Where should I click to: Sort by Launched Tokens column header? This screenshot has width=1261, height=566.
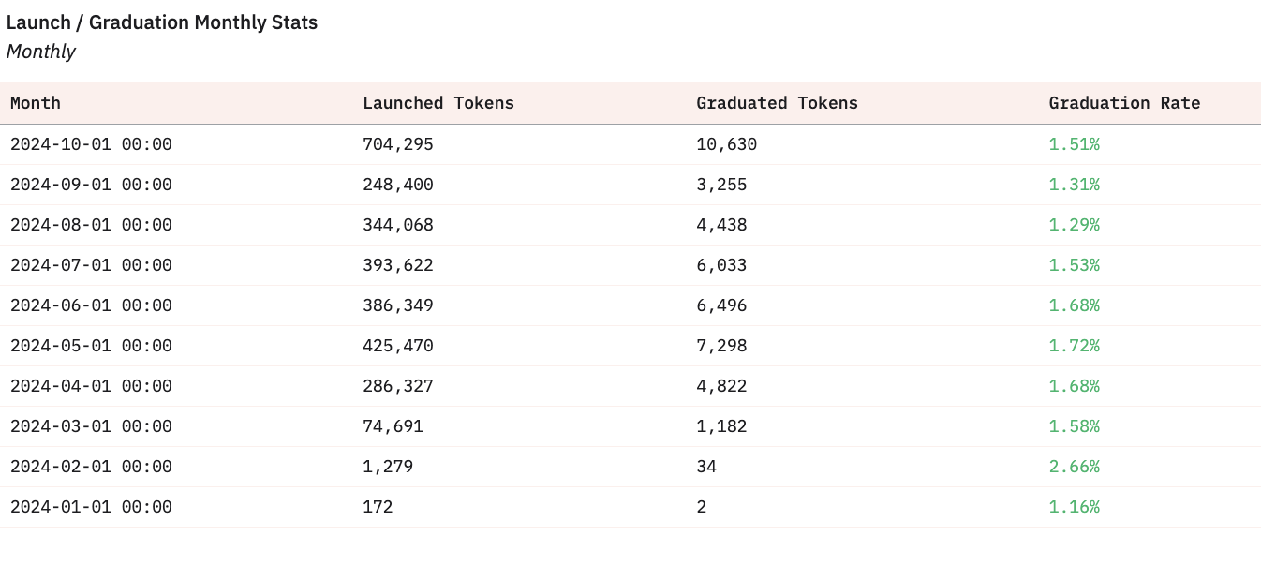[x=438, y=103]
